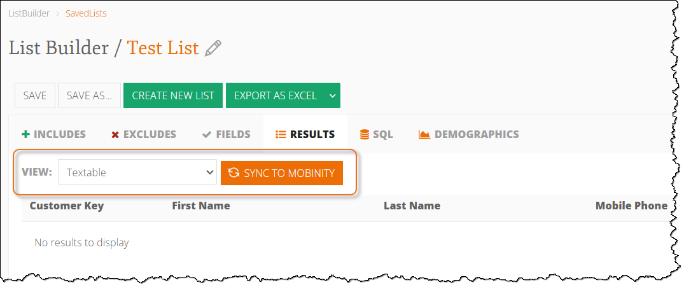Viewport: 684px width, 287px height.
Task: Select the Last Name column header
Action: [412, 206]
